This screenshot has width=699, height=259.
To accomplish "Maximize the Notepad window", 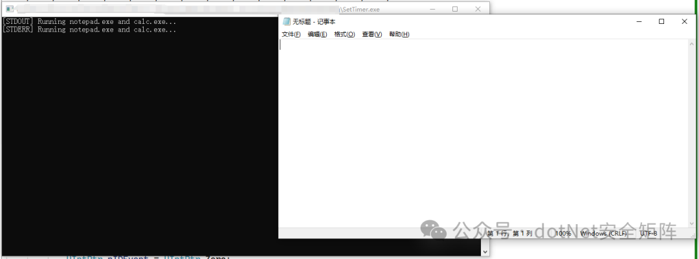I will click(x=661, y=21).
